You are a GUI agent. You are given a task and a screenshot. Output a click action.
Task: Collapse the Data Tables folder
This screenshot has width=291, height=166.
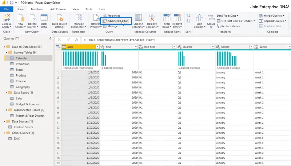coord(6,93)
